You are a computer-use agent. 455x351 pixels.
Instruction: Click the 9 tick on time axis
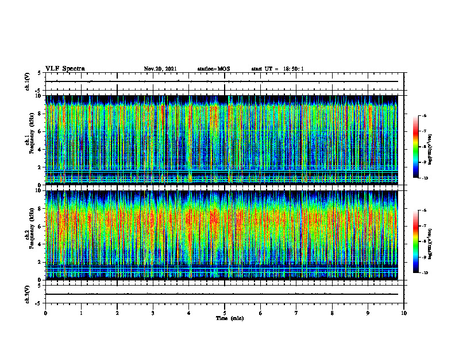(368, 313)
